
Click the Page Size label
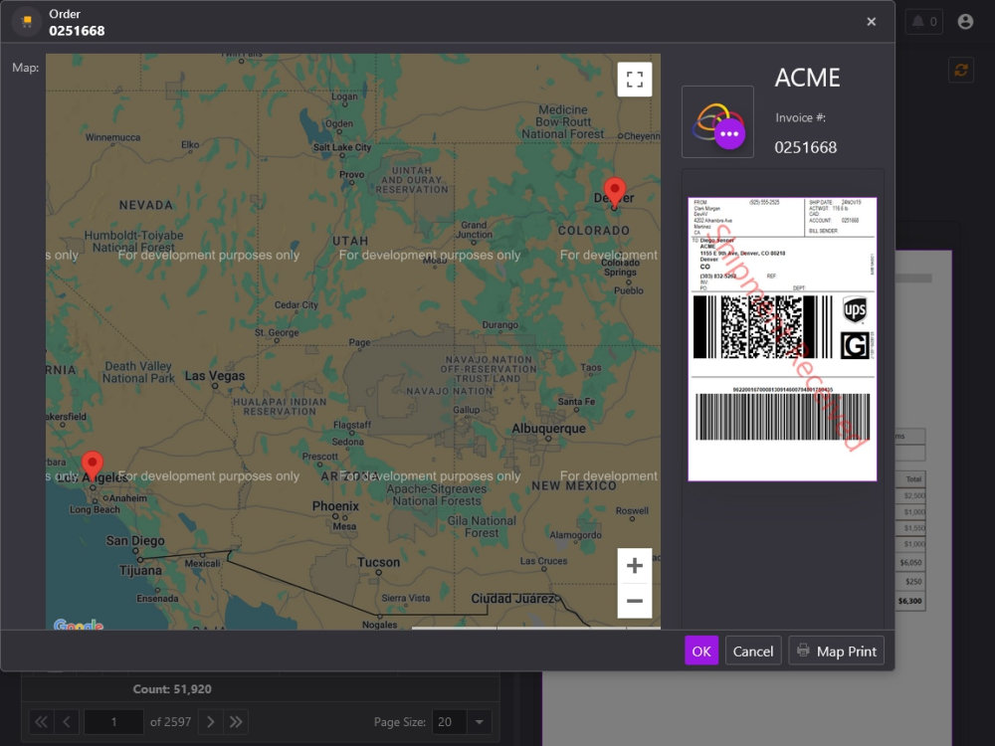(399, 722)
